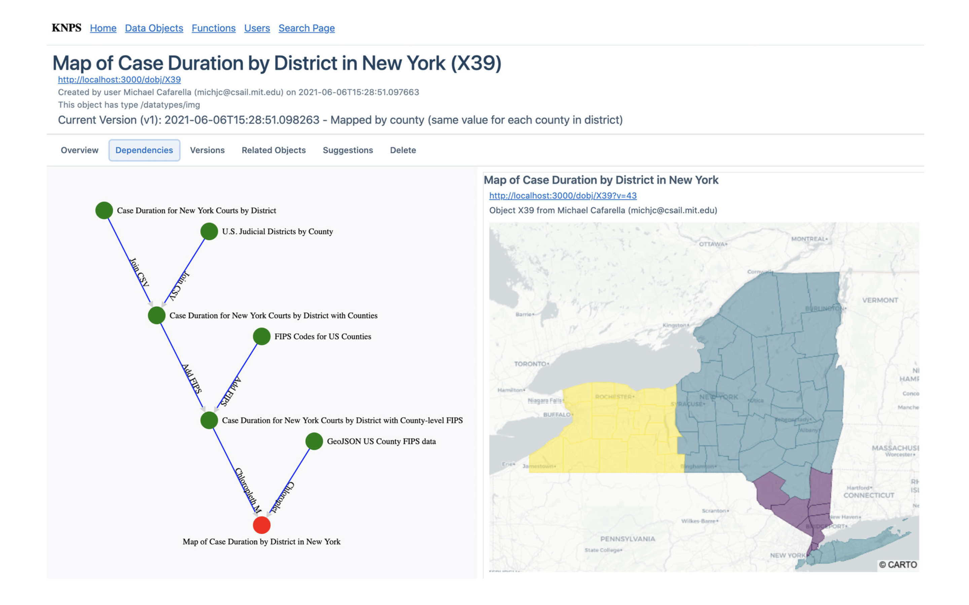The image size is (969, 605).
Task: Click the District with Counties green node
Action: (156, 315)
